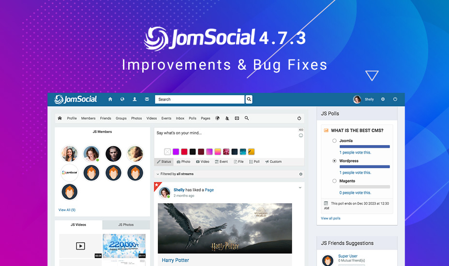Expand the Filtered by all streams dropdown

(x=175, y=174)
